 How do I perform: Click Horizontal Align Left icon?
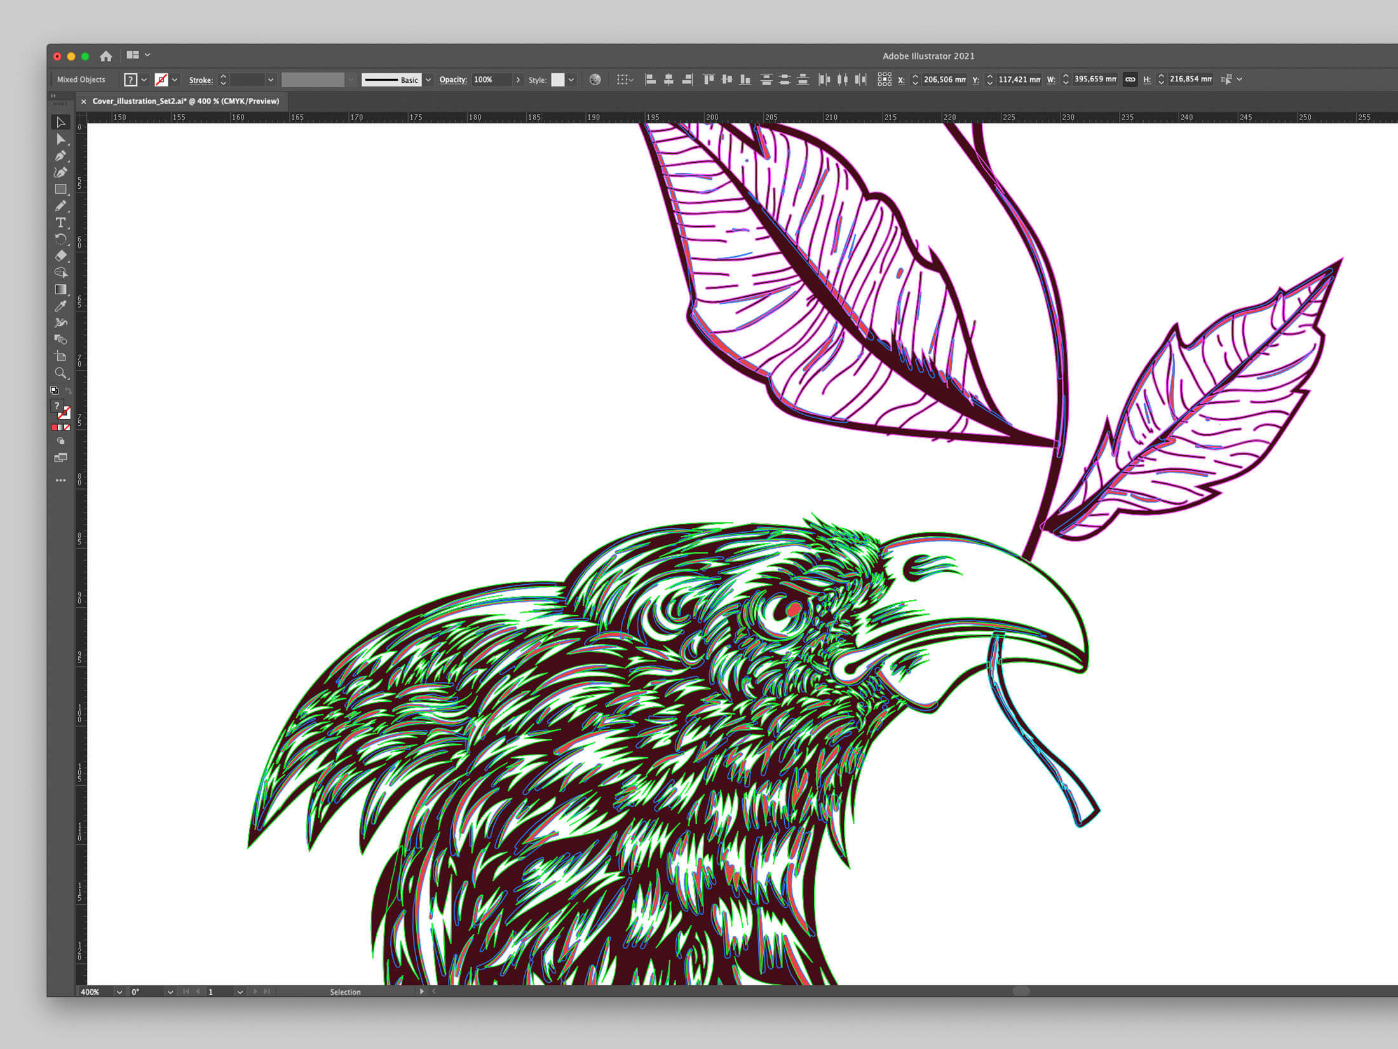[x=650, y=79]
